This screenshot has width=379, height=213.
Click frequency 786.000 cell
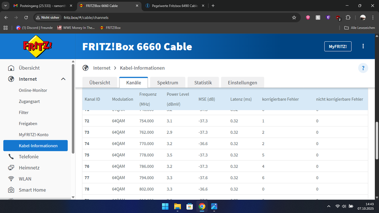146,166
